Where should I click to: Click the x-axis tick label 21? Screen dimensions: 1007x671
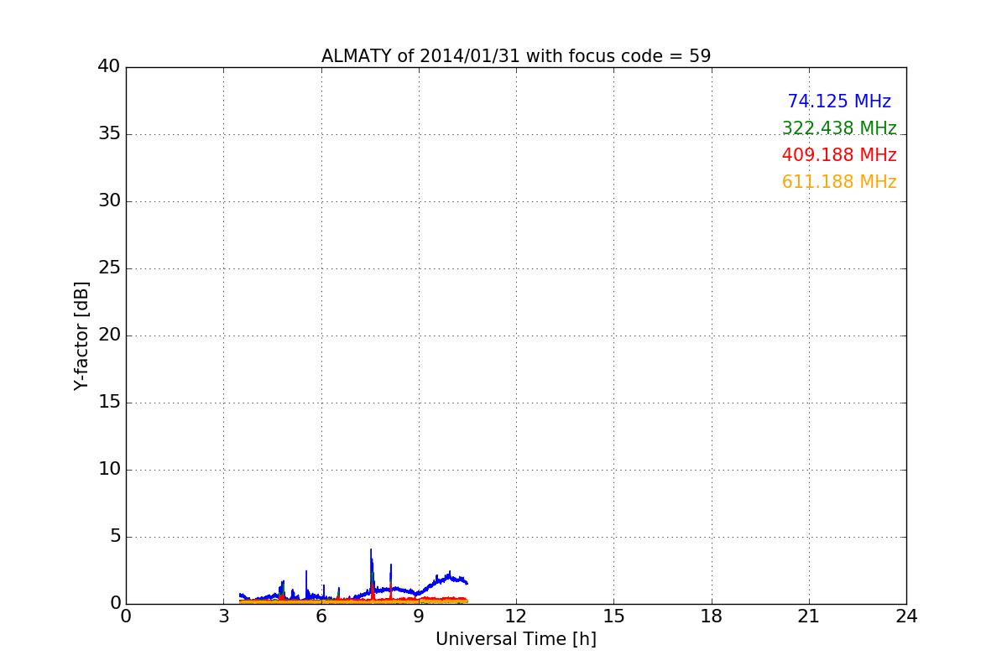click(x=809, y=616)
